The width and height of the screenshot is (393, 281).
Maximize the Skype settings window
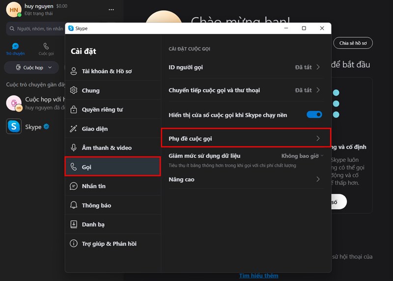(x=304, y=28)
